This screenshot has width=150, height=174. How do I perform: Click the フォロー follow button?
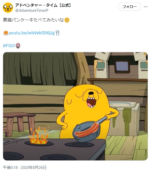pos(129,7)
